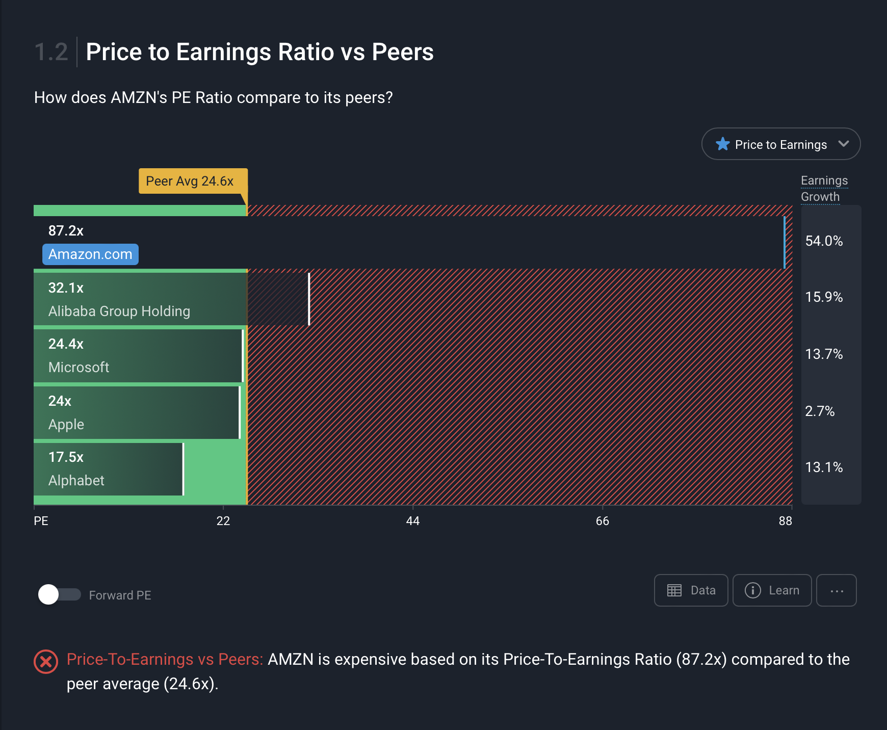Select the Apple 24x bar
The image size is (887, 730).
[137, 412]
